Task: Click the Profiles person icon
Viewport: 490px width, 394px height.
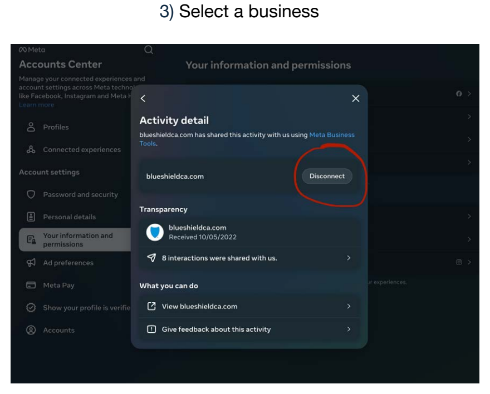Action: [x=31, y=127]
